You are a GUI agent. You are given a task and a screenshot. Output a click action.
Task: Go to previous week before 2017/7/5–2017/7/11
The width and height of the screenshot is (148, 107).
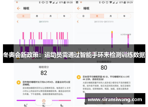(x=78, y=22)
